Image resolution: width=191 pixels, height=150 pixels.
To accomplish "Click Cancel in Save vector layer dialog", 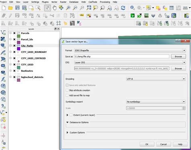I will click(x=164, y=144).
